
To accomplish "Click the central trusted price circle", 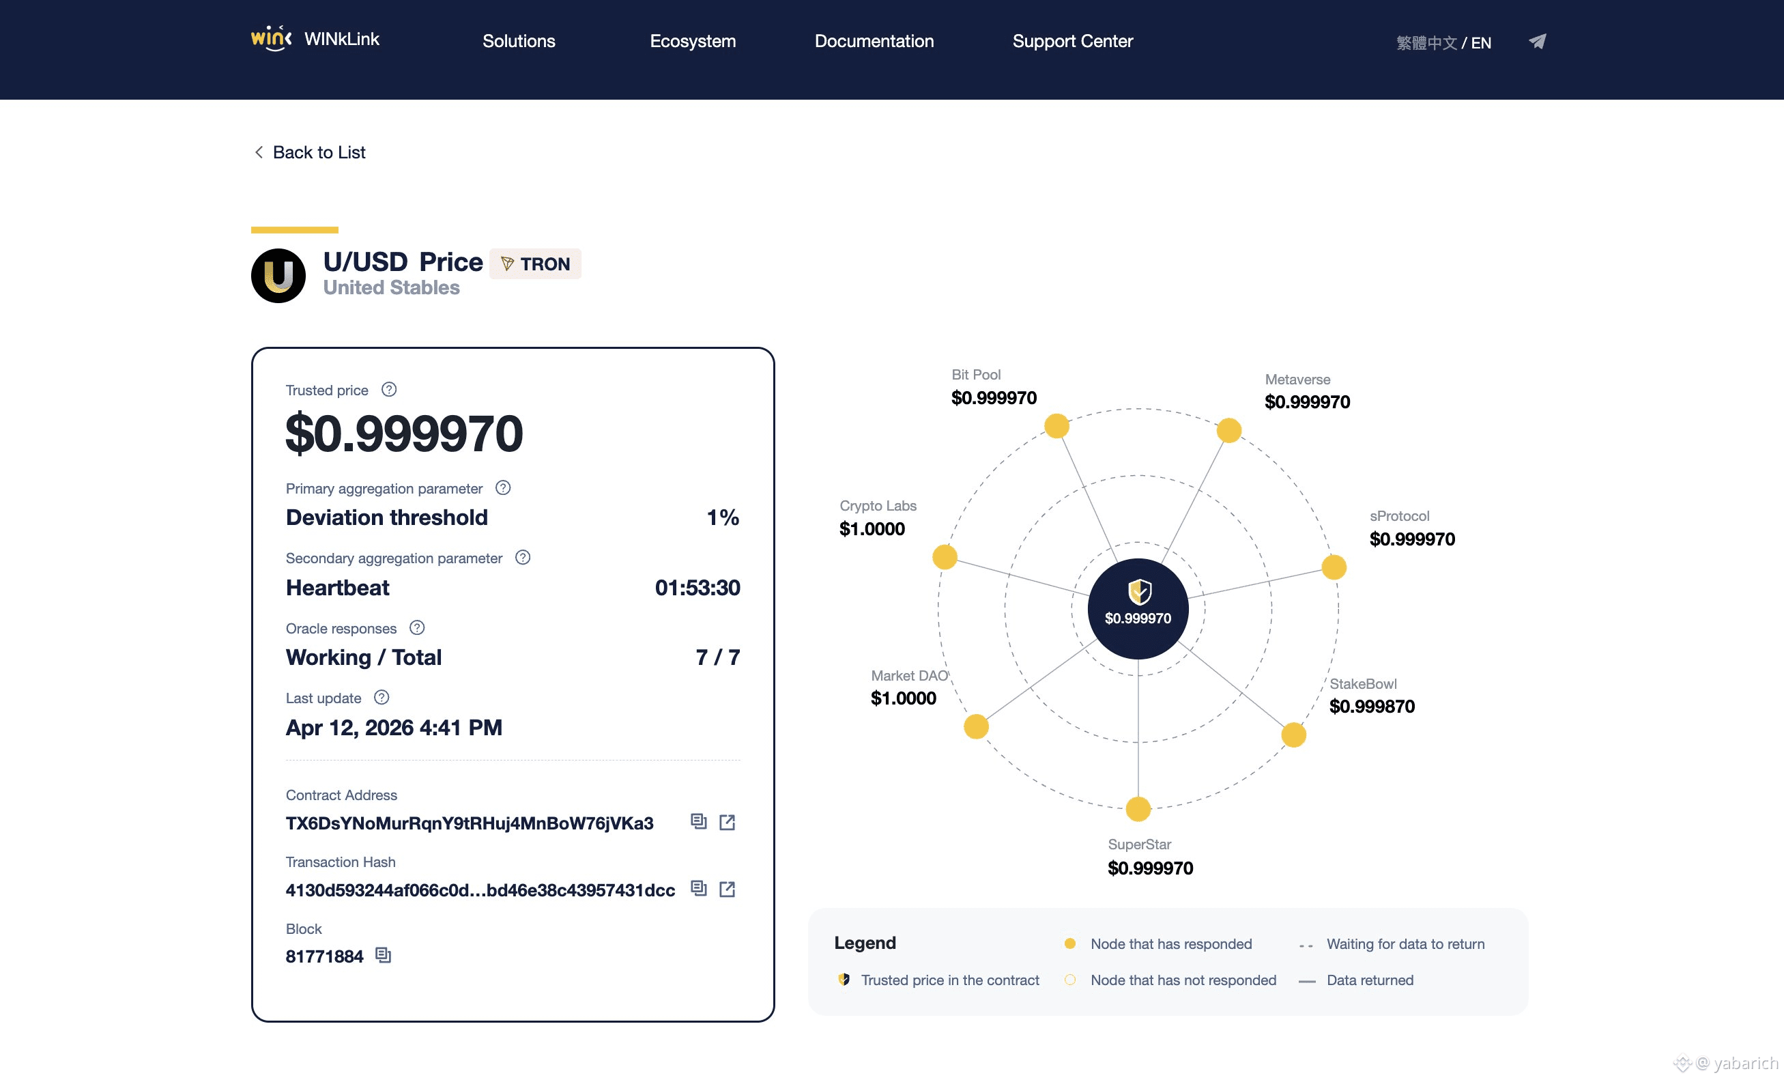I will pos(1138,608).
